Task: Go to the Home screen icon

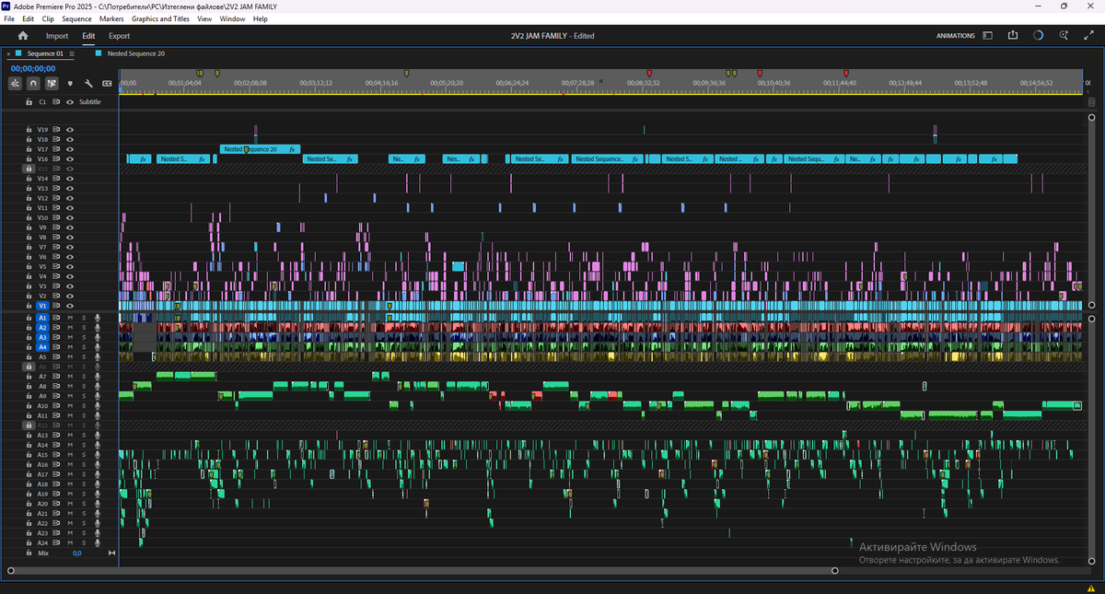Action: coord(23,36)
